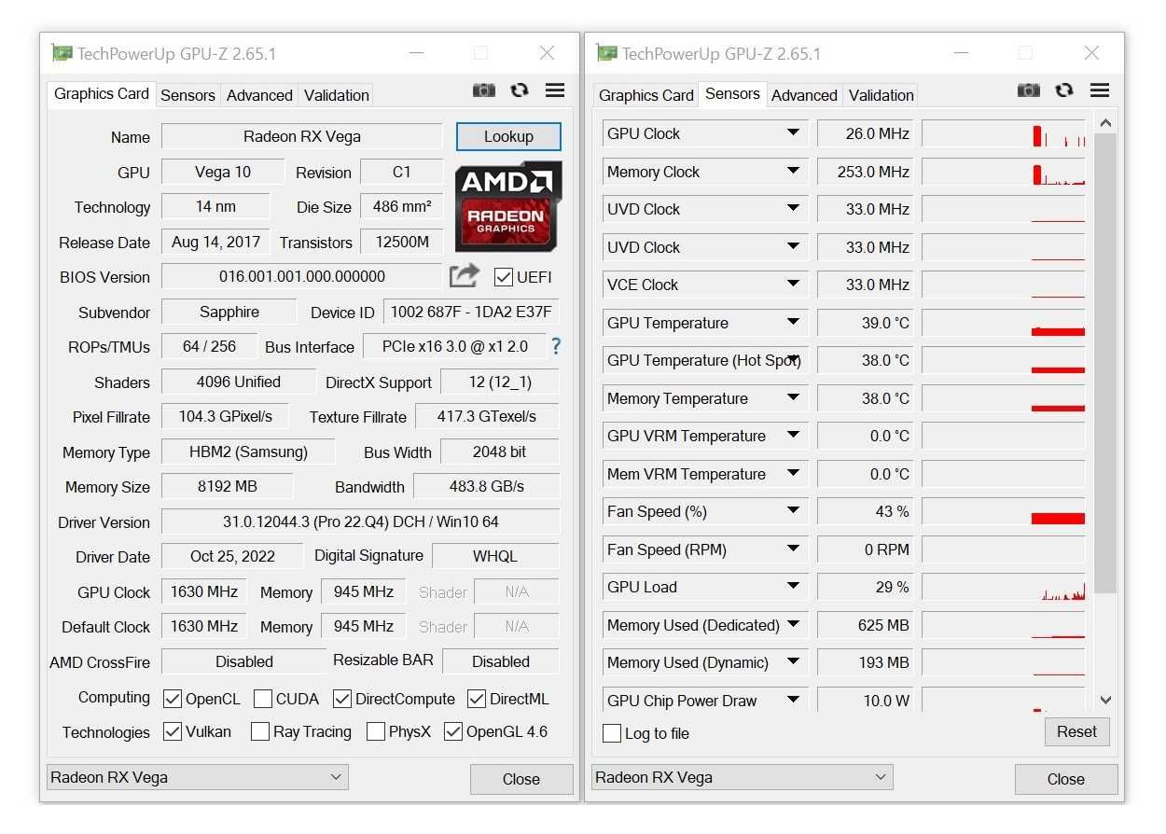Click Close button in Sensors window
1166x834 pixels.
(x=1066, y=779)
